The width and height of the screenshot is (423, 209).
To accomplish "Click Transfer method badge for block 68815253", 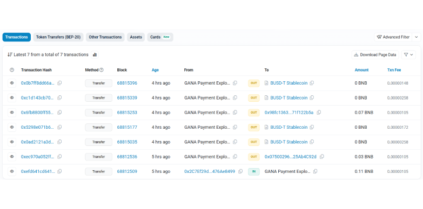I will coord(98,113).
